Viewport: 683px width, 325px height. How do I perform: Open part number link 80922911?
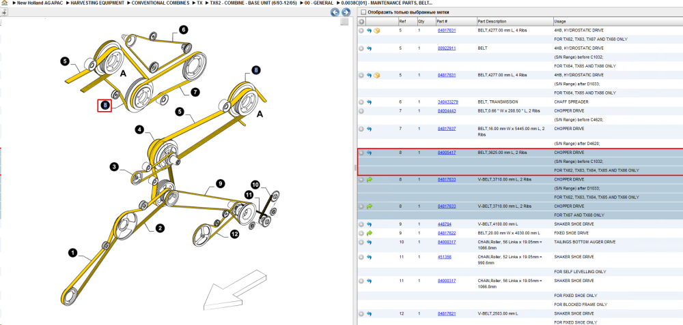447,48
